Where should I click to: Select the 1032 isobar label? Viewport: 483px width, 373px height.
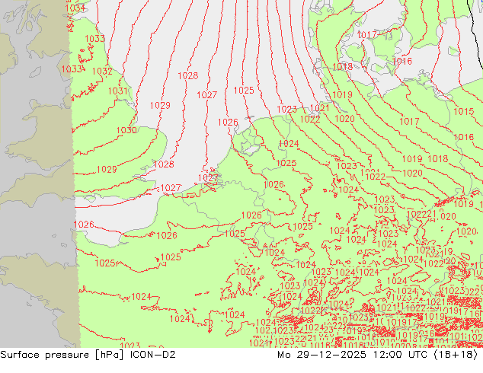[102, 71]
